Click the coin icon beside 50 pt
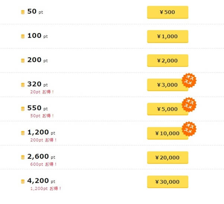Image resolution: width=224 pixels, height=204 pixels. pyautogui.click(x=23, y=12)
